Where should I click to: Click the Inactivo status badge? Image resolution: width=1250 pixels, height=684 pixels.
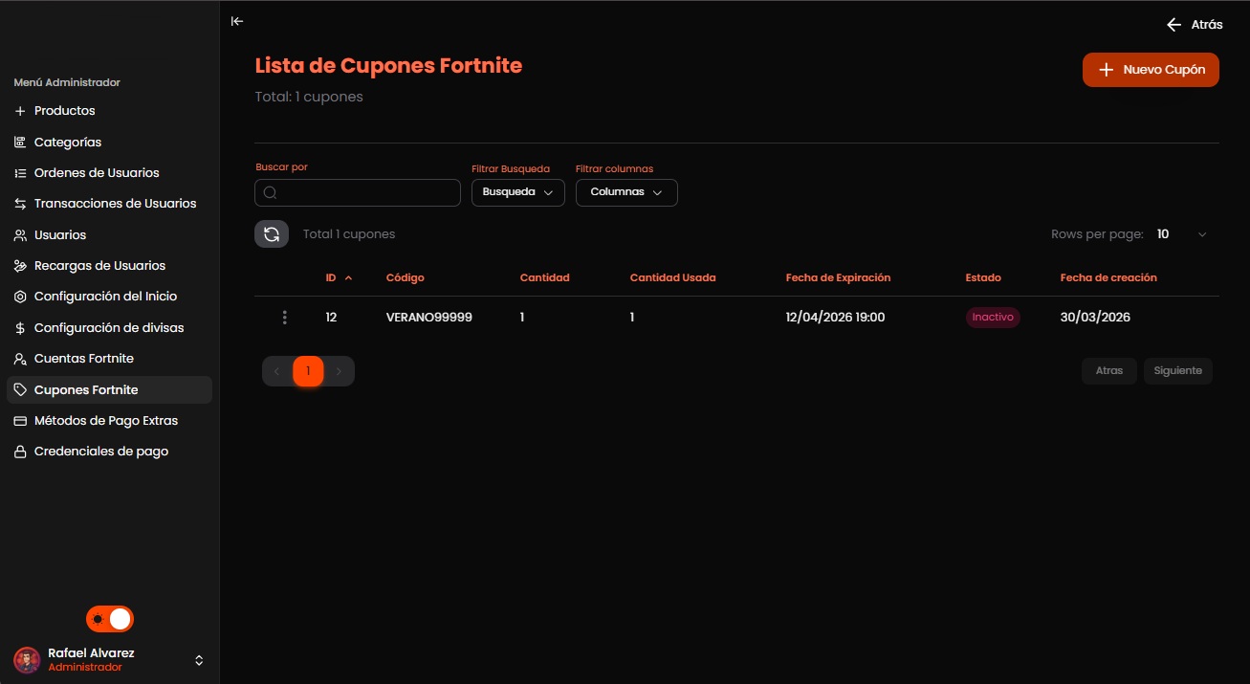(993, 318)
